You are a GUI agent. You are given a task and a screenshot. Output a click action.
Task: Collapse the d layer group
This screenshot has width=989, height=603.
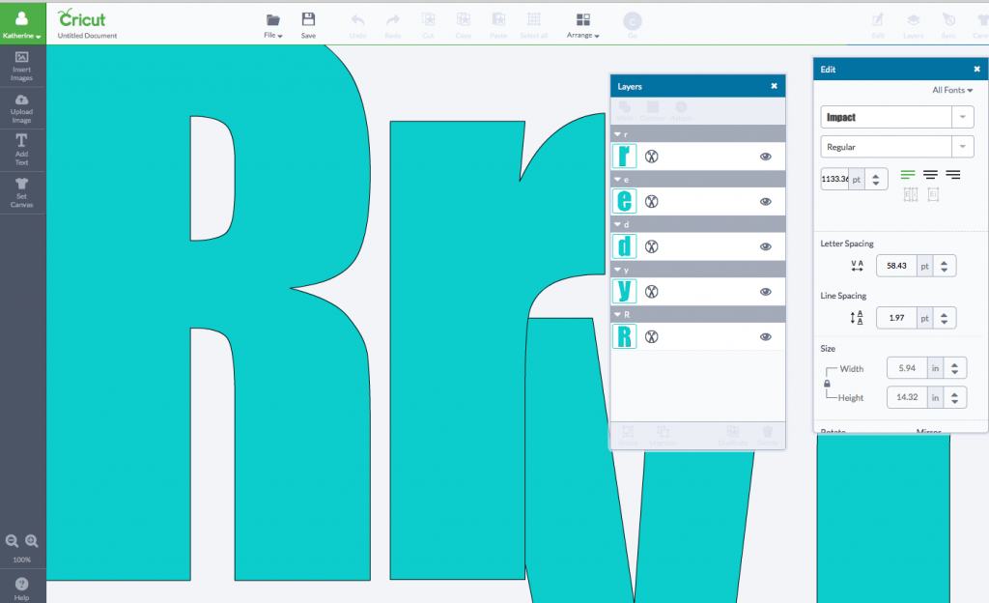(x=617, y=224)
